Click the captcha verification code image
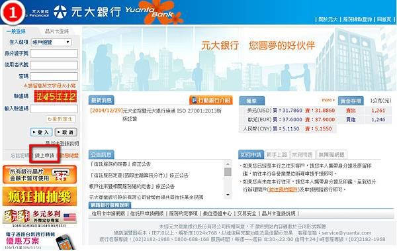 point(56,96)
